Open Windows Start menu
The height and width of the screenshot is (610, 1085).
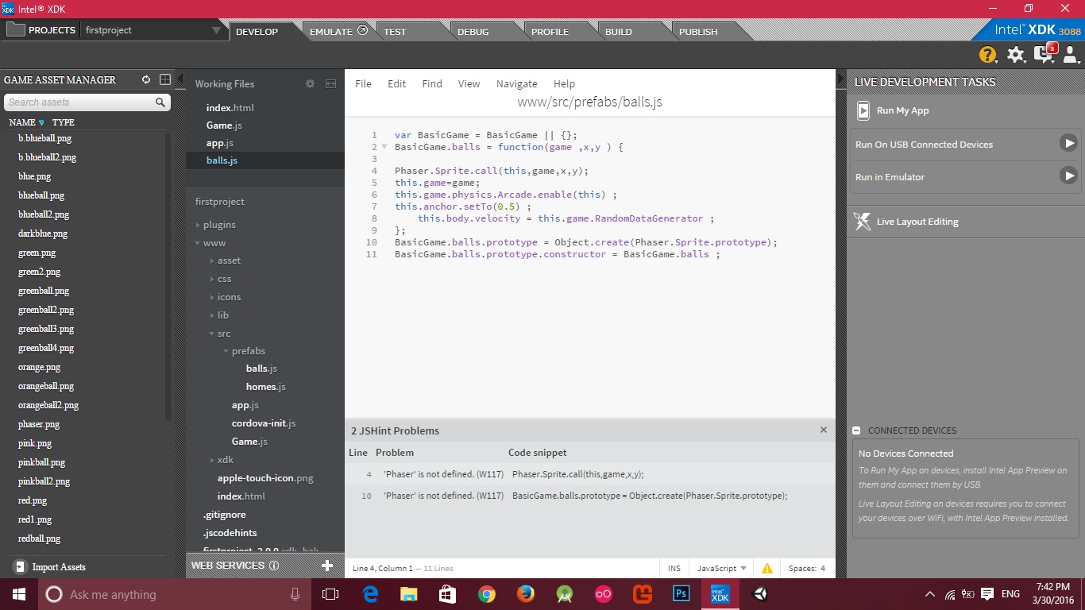(x=19, y=594)
